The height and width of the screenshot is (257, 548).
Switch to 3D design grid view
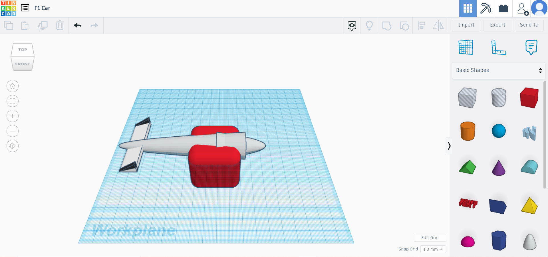468,8
